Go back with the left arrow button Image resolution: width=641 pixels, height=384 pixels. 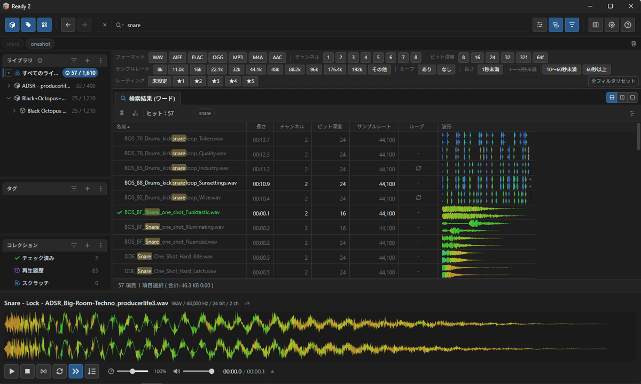[68, 25]
